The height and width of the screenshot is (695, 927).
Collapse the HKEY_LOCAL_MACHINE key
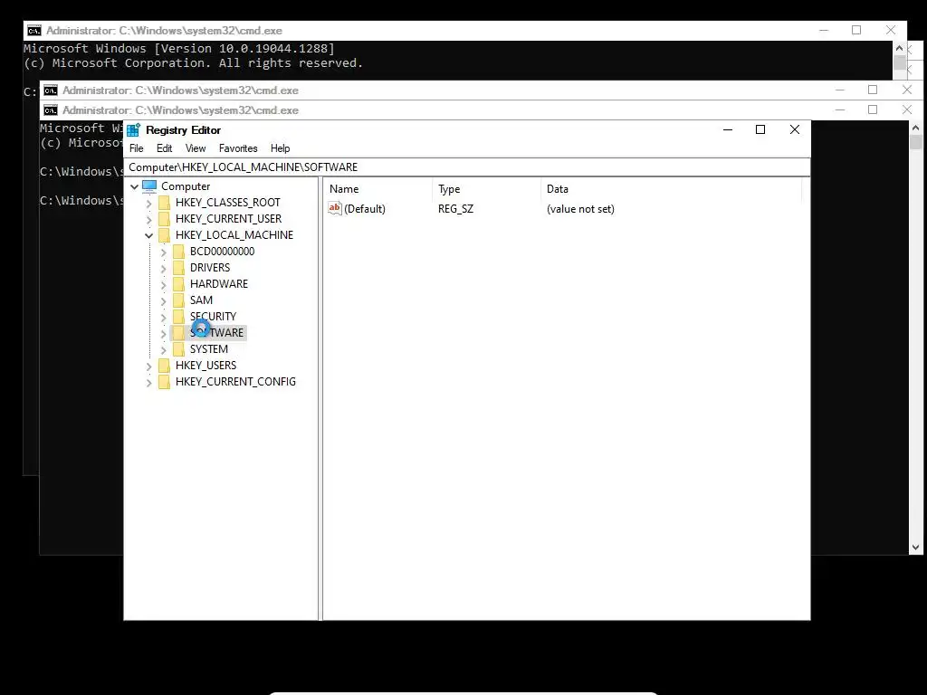tap(149, 236)
